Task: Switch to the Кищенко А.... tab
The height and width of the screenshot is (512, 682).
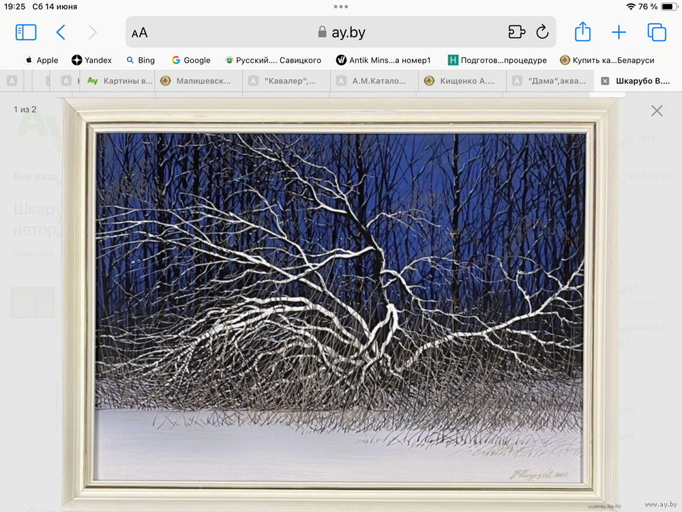Action: coord(462,81)
